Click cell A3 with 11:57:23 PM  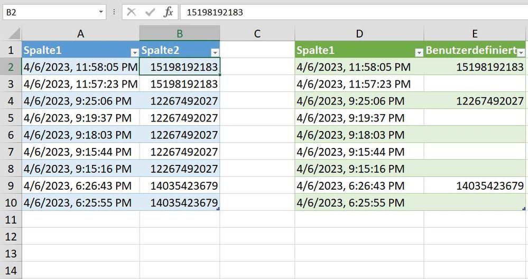pos(80,84)
